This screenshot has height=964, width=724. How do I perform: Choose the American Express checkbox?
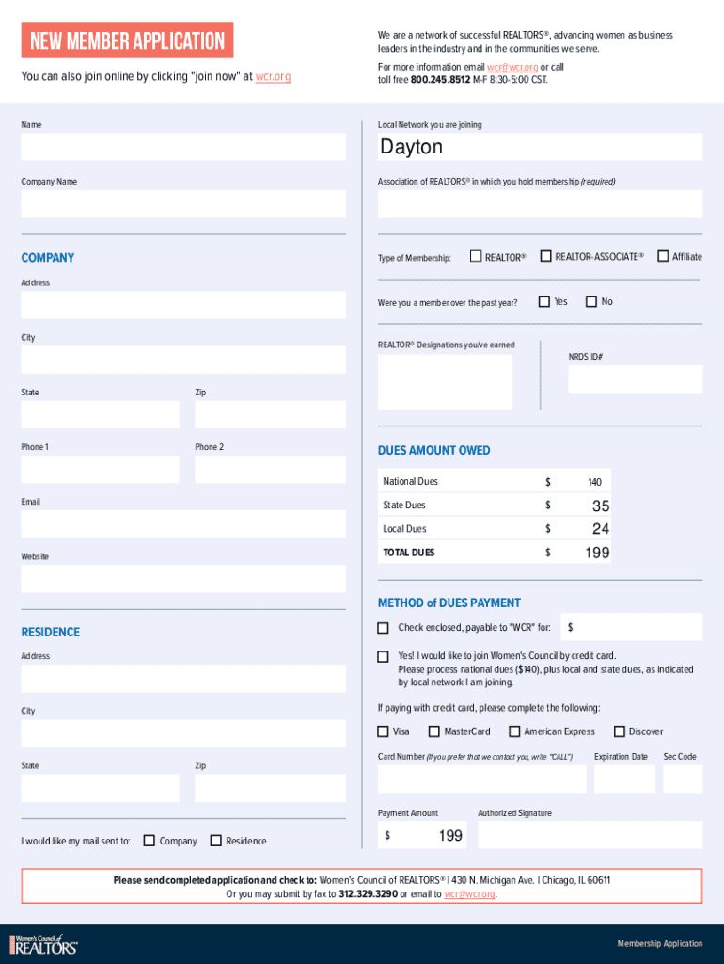[x=514, y=731]
